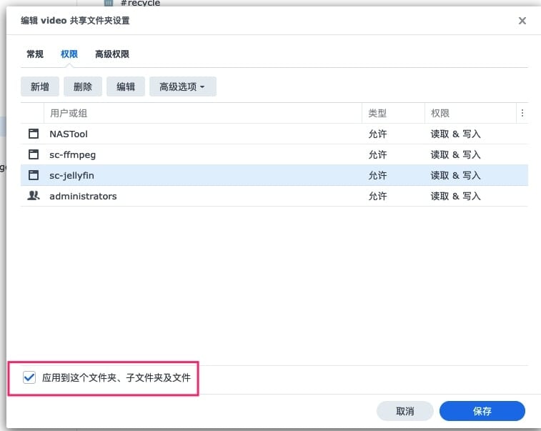Click the sc-jellyfin application icon
This screenshot has height=431, width=541.
pyautogui.click(x=34, y=175)
